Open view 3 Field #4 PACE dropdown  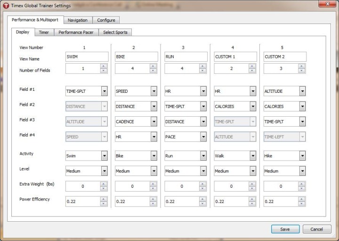[x=203, y=137]
